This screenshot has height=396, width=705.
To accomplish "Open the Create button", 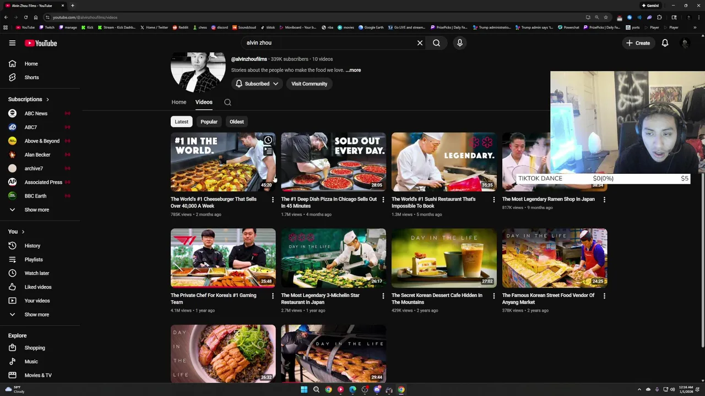I will point(638,43).
